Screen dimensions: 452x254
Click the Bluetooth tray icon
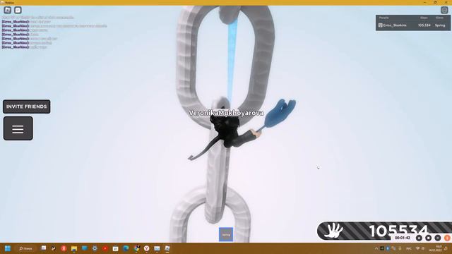(388, 248)
